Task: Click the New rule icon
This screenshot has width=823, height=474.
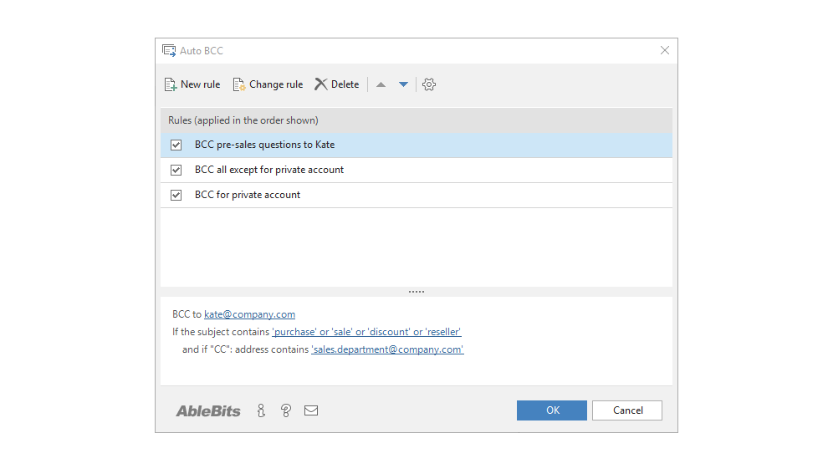Action: pos(171,84)
